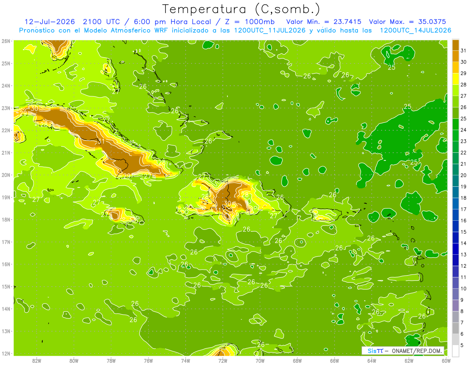
Task: Click the "29" label on the color scale
Action: [464, 73]
